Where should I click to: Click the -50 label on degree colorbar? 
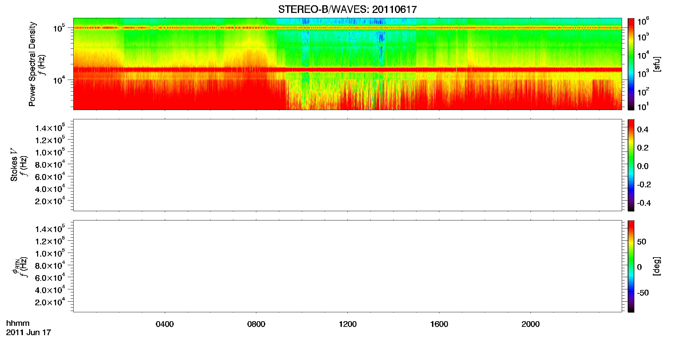tap(643, 293)
